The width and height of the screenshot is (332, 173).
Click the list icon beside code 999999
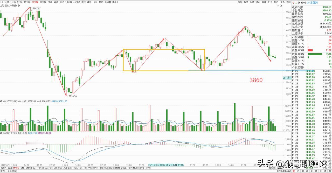[296, 3]
